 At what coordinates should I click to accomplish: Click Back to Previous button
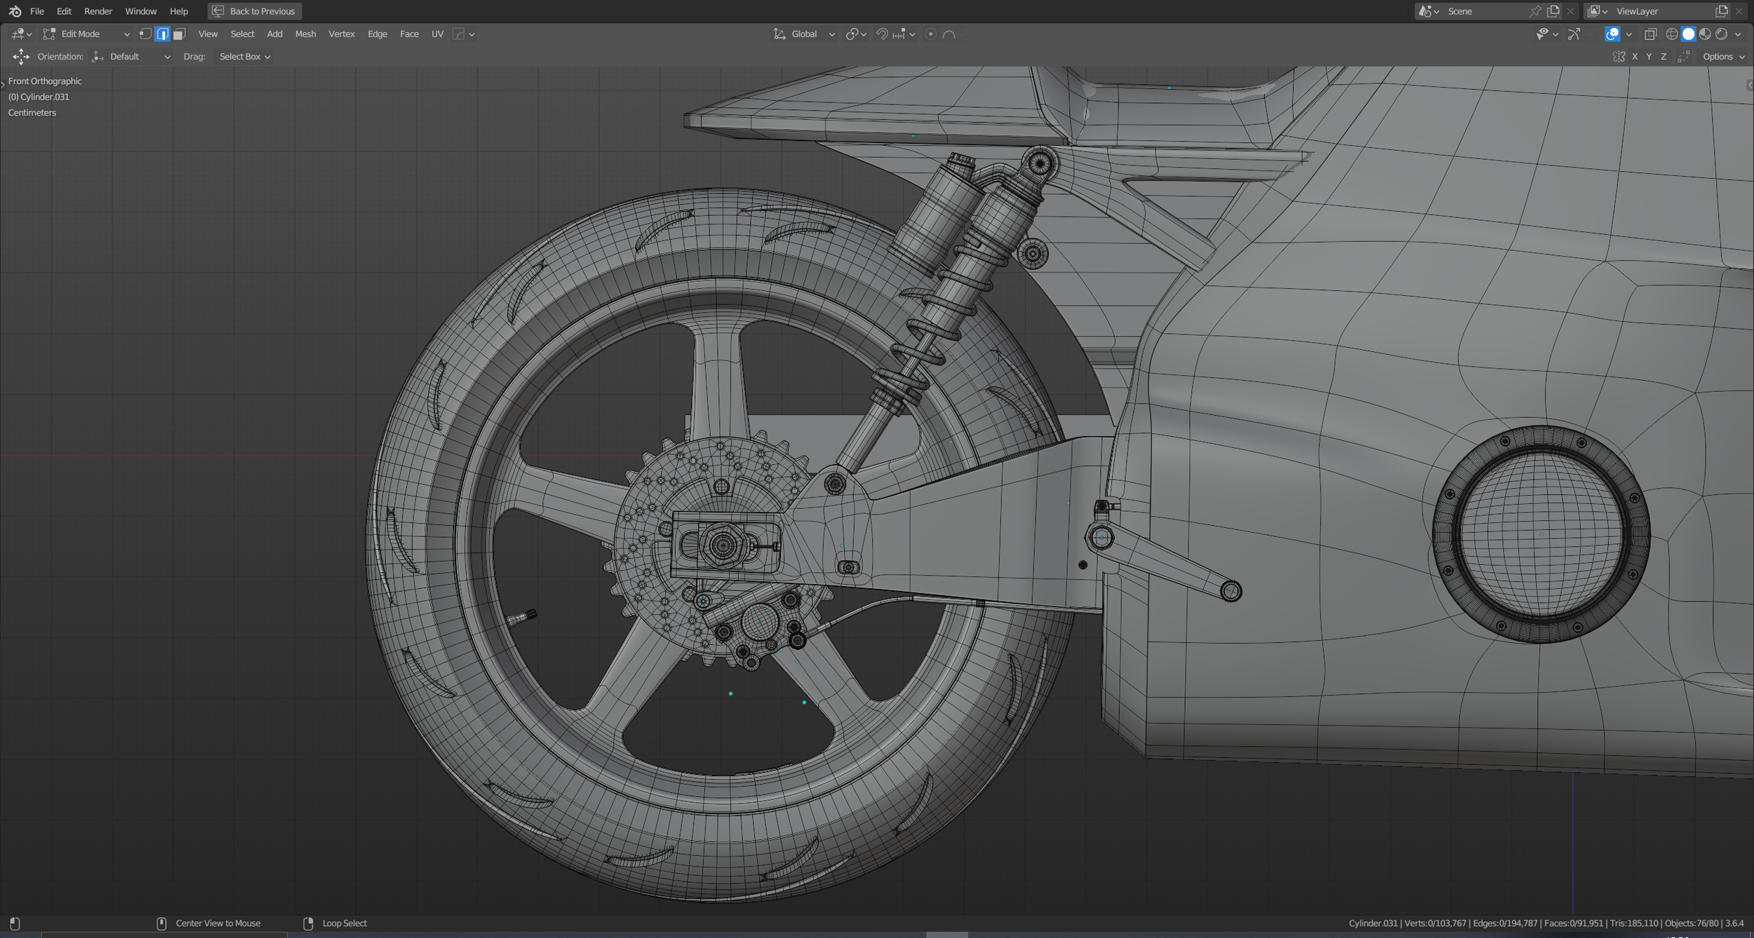click(x=254, y=11)
